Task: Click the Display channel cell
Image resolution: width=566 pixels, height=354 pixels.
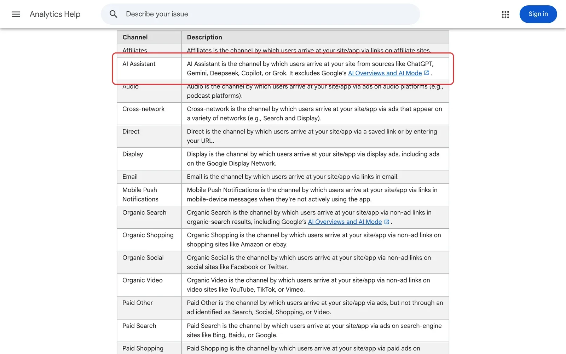Action: 149,159
